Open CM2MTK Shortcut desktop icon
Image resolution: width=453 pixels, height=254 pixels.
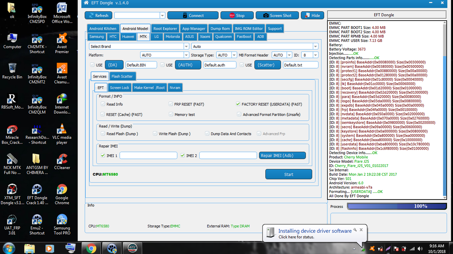point(36,44)
